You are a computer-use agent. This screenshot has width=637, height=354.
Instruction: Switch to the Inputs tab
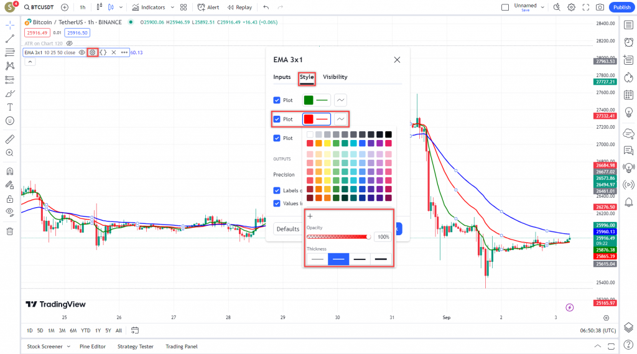click(282, 77)
